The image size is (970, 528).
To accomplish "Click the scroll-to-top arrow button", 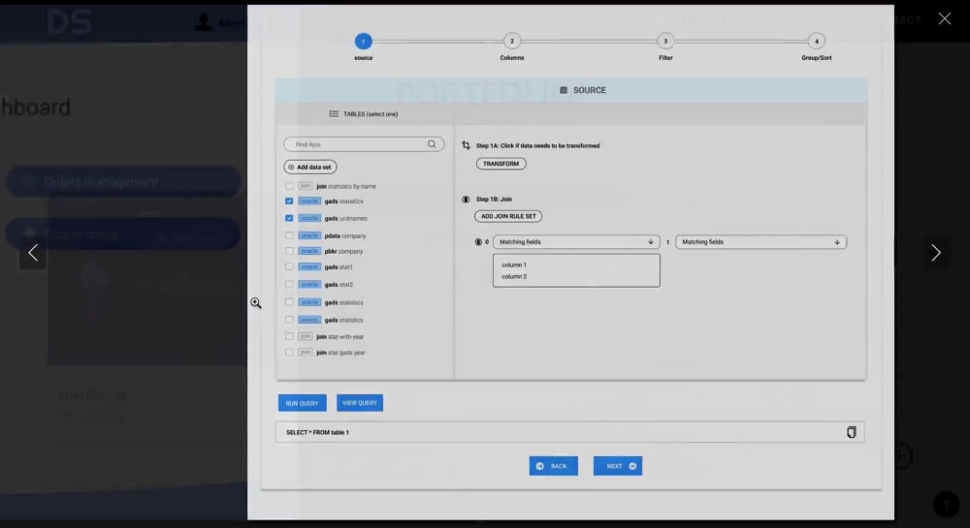I will (x=946, y=504).
